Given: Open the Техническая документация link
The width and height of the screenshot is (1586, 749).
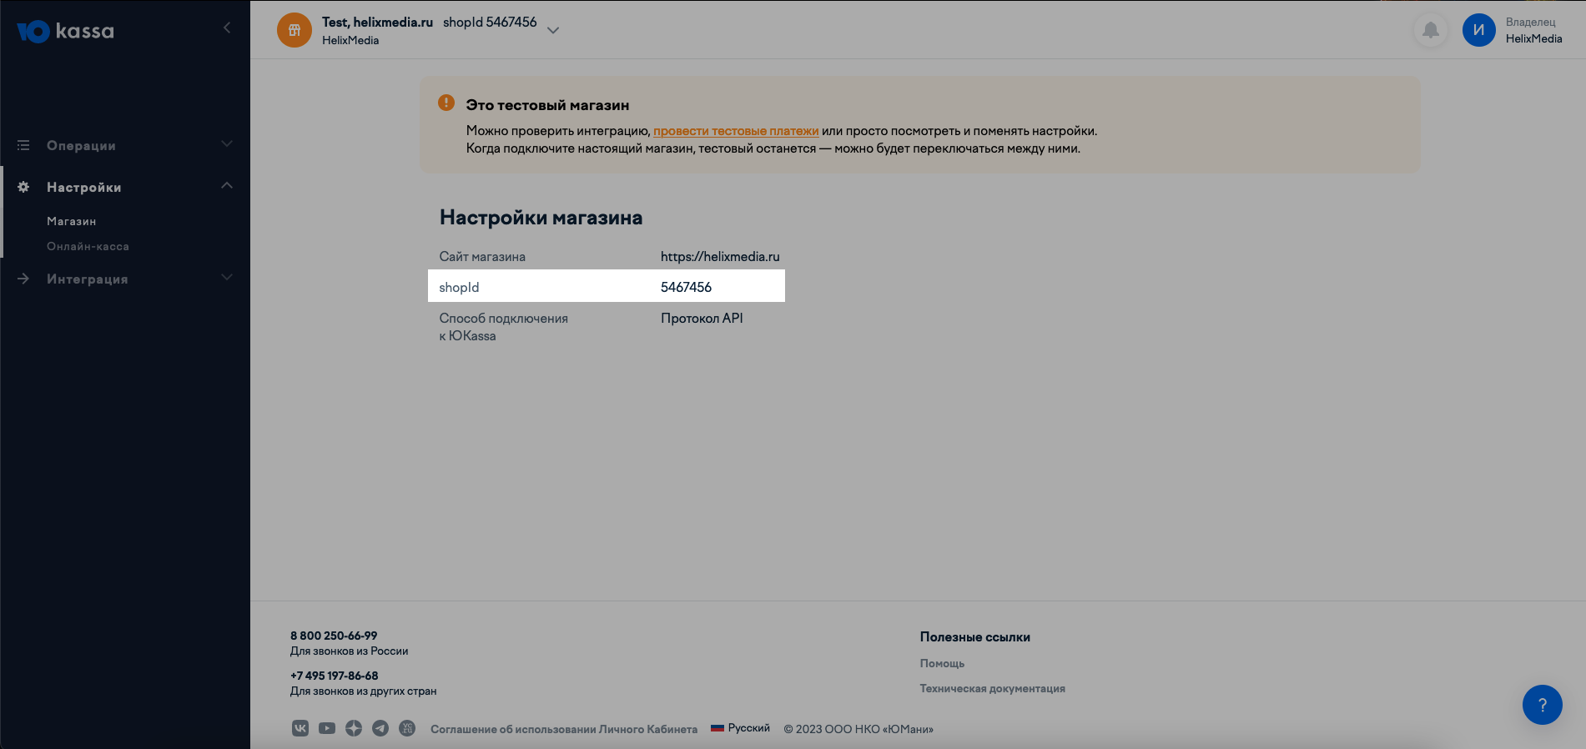Looking at the screenshot, I should pos(993,689).
